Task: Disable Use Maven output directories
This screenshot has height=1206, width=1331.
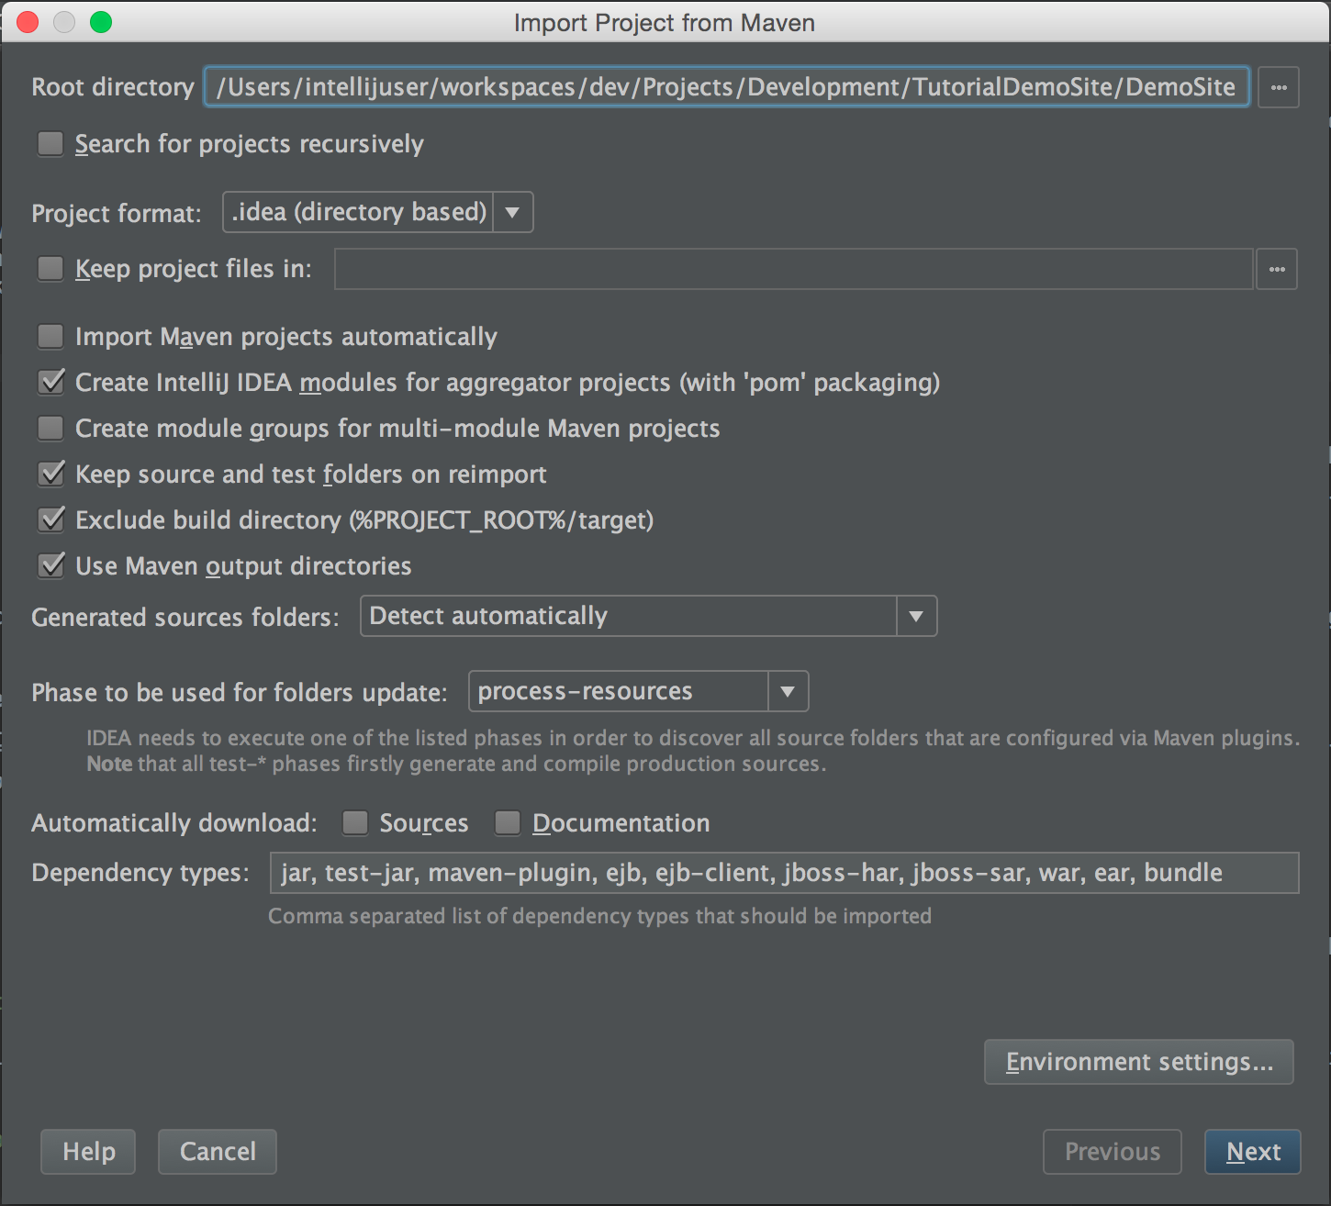Action: coord(50,565)
